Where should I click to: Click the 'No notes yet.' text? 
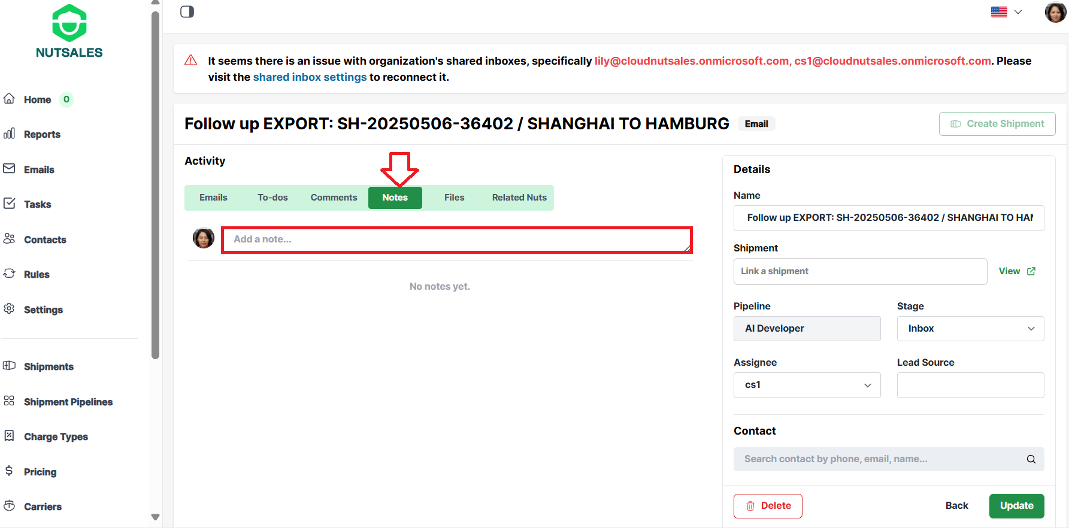pyautogui.click(x=440, y=287)
